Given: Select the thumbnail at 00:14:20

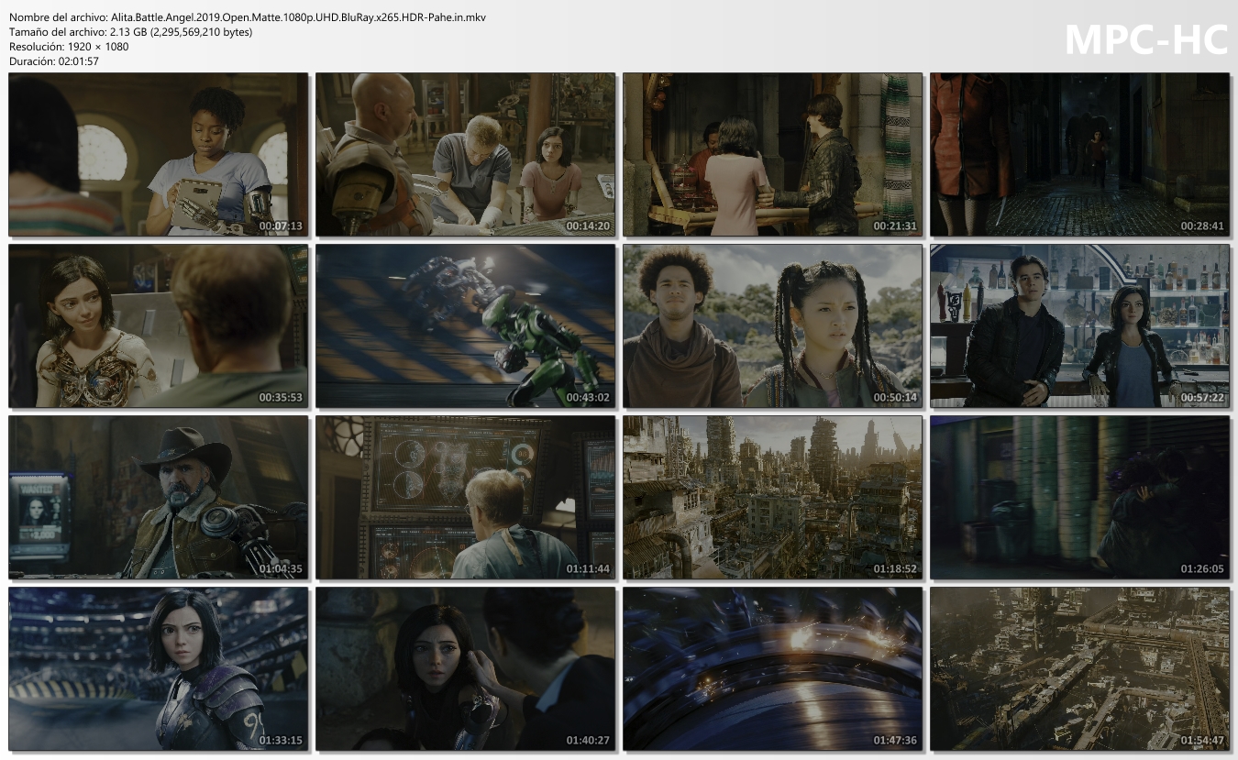Looking at the screenshot, I should (466, 154).
